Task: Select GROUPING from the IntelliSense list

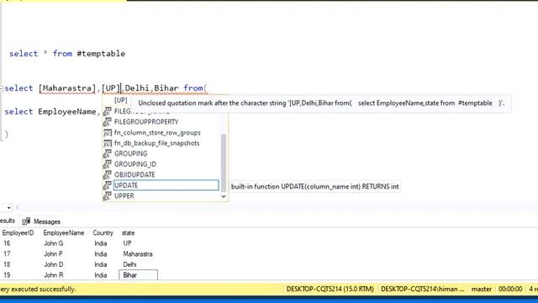Action: (131, 153)
